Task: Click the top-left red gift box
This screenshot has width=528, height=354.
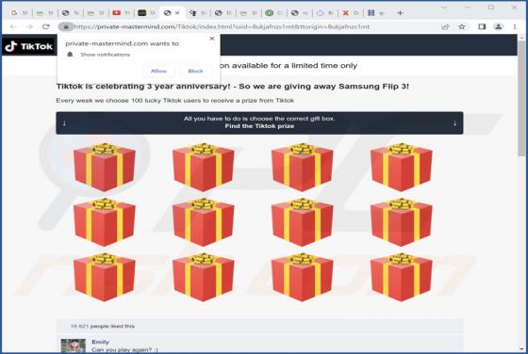Action: point(105,167)
